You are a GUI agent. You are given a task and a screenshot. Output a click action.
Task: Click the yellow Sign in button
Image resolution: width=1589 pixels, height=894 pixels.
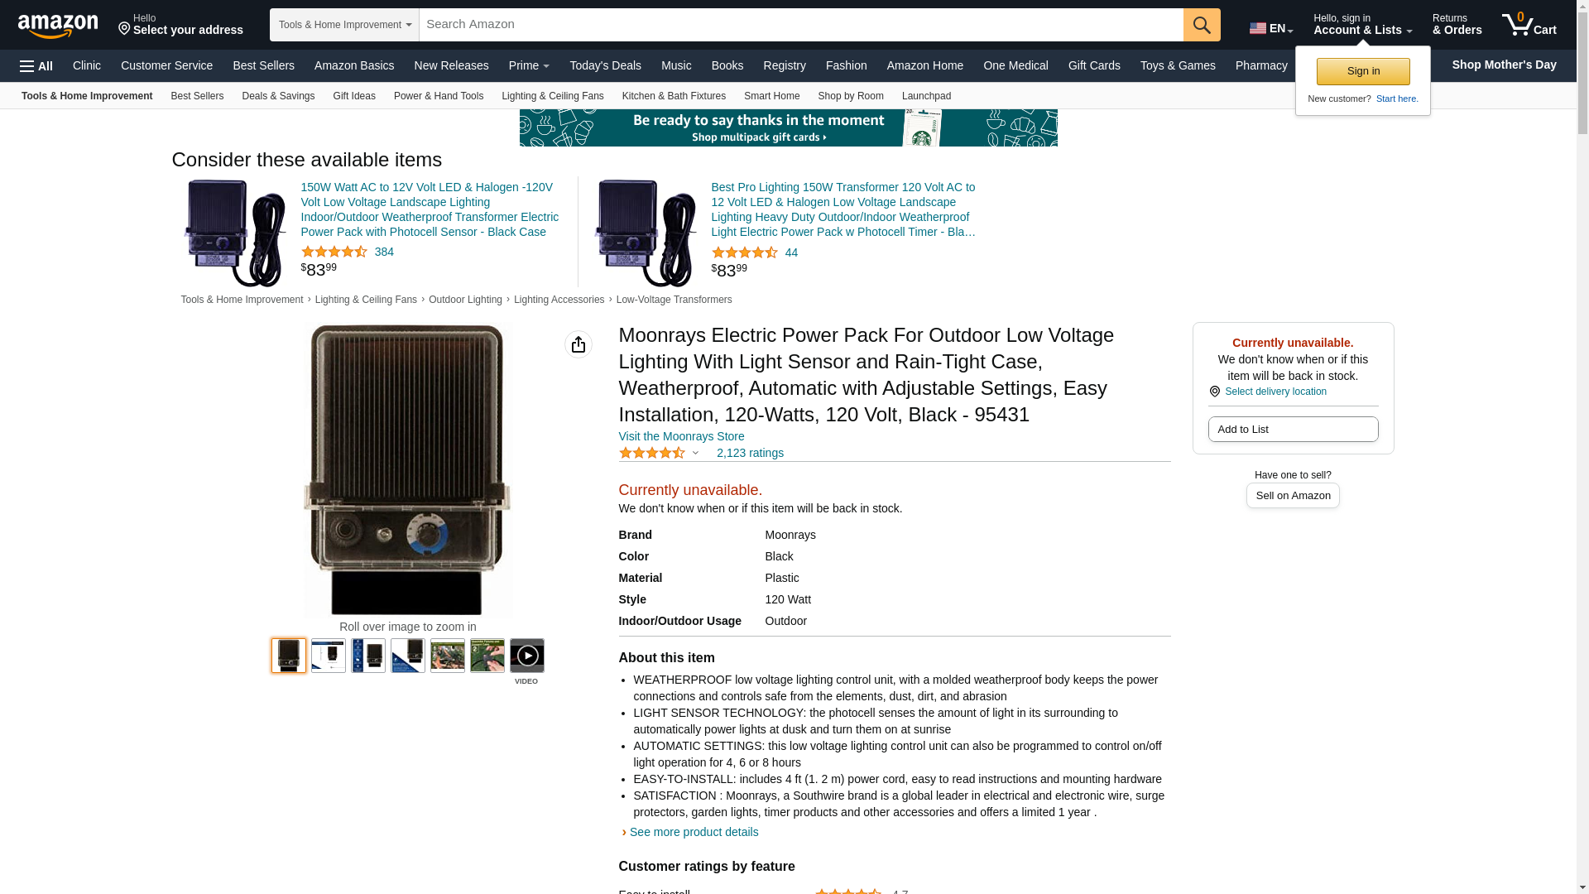click(1363, 71)
